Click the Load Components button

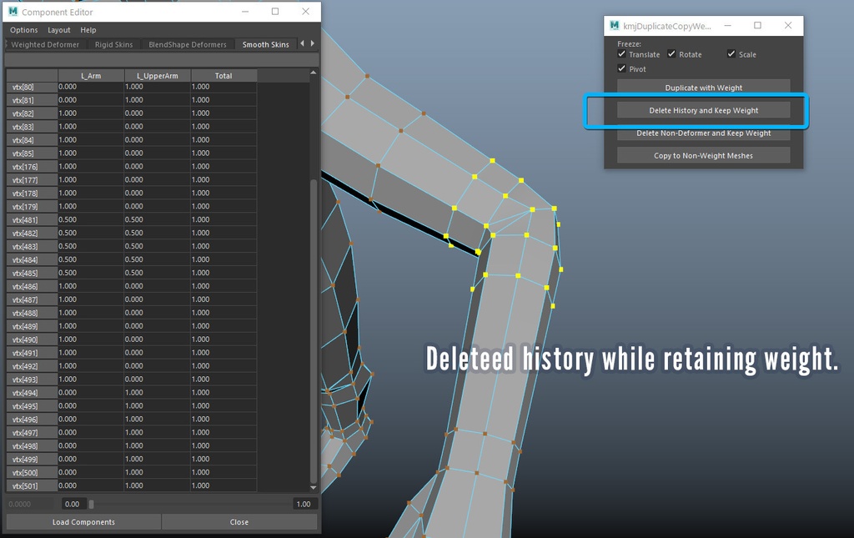(83, 522)
